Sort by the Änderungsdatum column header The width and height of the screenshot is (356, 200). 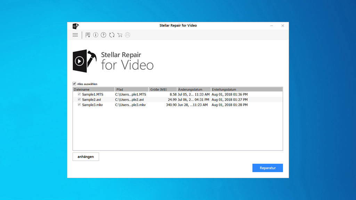(x=194, y=89)
